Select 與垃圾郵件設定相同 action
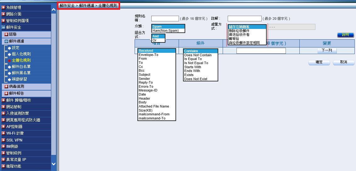 tap(247, 43)
